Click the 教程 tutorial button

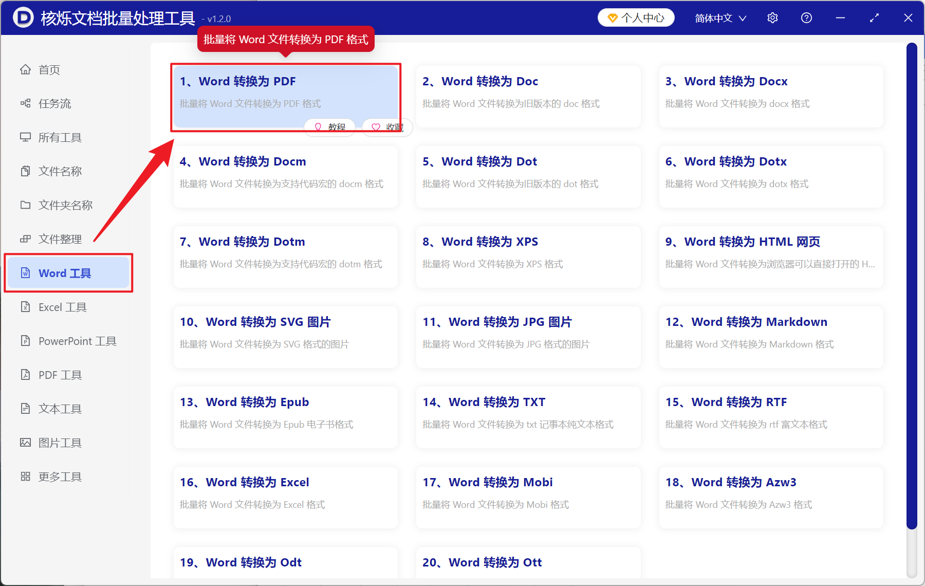click(330, 127)
